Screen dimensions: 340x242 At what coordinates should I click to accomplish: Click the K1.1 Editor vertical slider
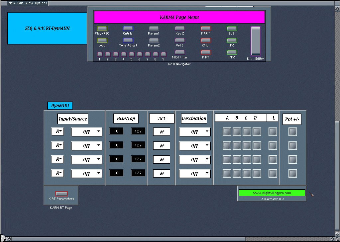click(256, 41)
